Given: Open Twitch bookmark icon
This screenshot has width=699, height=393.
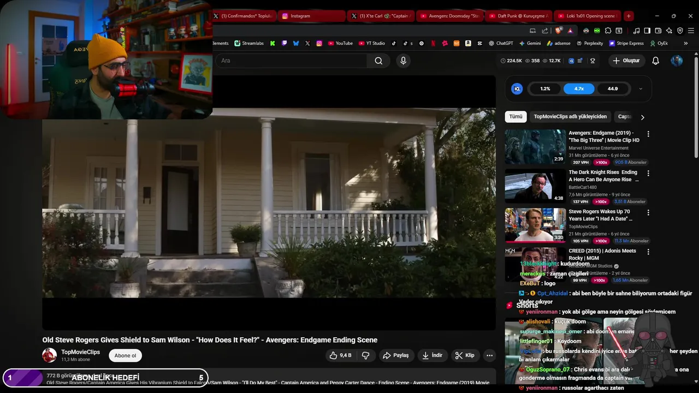Looking at the screenshot, I should 285,43.
